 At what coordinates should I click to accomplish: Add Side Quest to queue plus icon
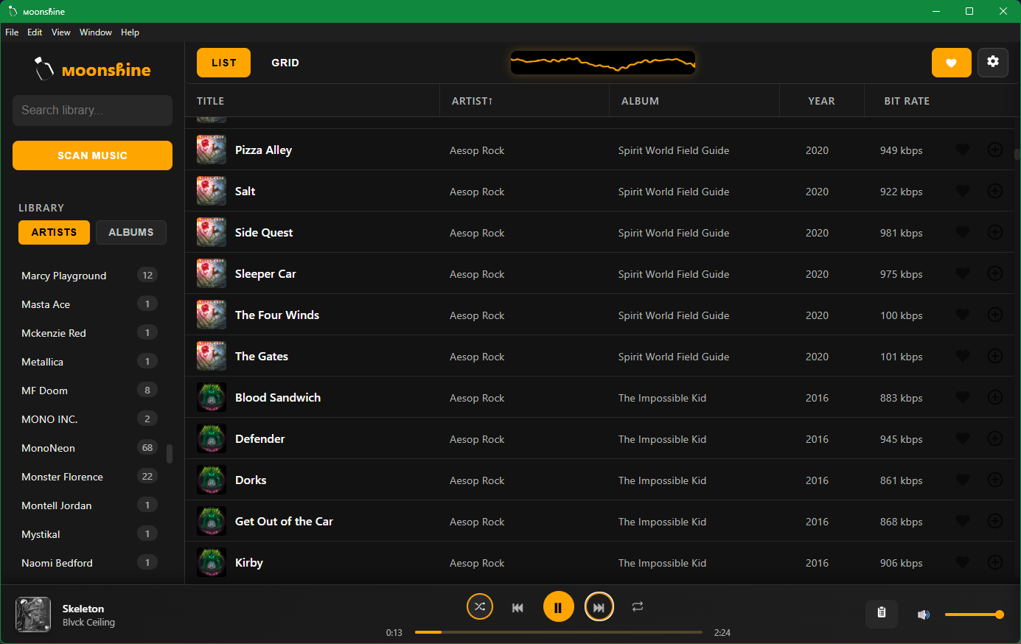(994, 232)
